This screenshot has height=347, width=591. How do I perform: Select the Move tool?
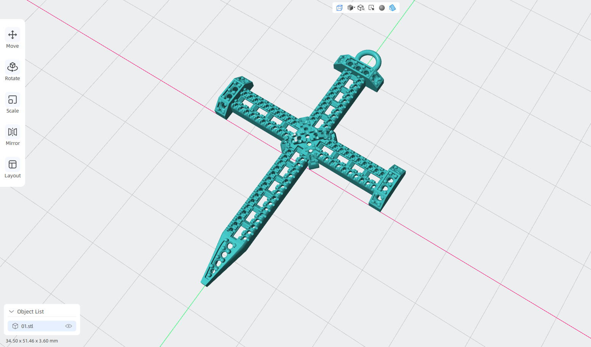[13, 39]
